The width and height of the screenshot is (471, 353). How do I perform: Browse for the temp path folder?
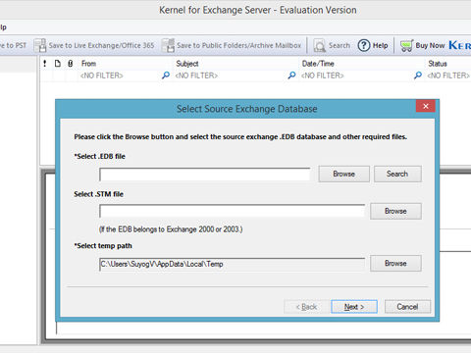tap(395, 263)
